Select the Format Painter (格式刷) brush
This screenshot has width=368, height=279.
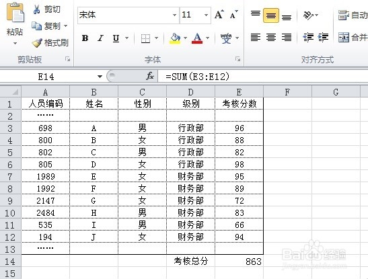coord(50,42)
